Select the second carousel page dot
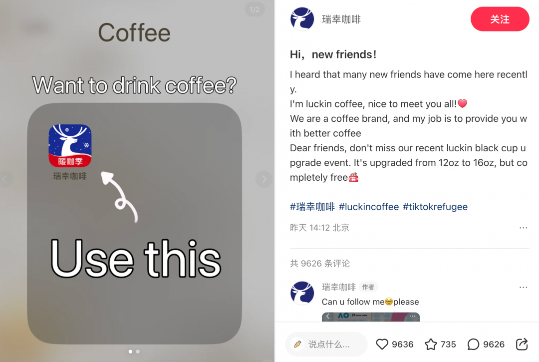Viewport: 539px width, 362px height. [138, 352]
